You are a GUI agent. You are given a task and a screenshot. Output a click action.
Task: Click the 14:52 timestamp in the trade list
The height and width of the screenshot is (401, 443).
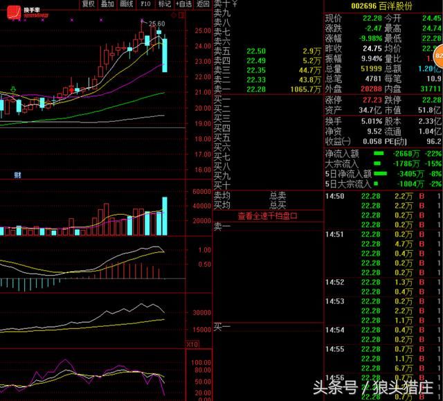pos(335,283)
